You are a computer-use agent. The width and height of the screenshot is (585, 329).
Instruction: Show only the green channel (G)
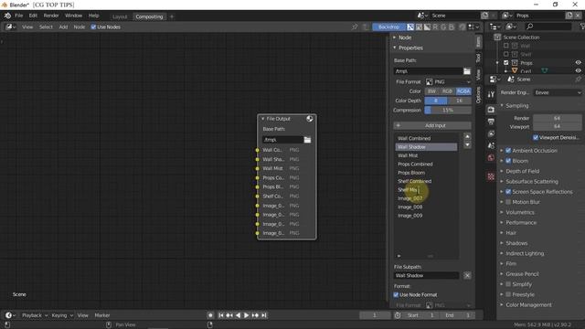pos(443,27)
